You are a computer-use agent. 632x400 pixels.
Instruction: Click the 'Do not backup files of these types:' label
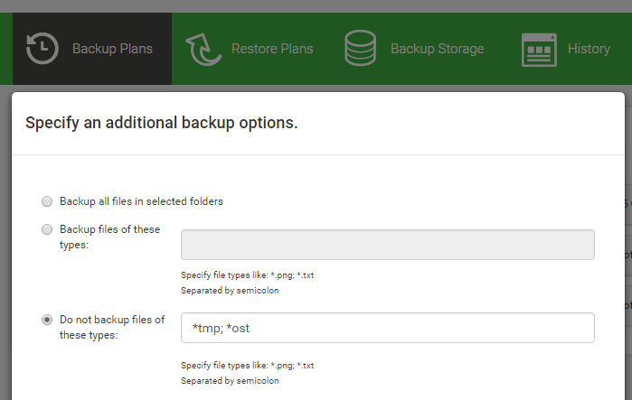pyautogui.click(x=112, y=327)
